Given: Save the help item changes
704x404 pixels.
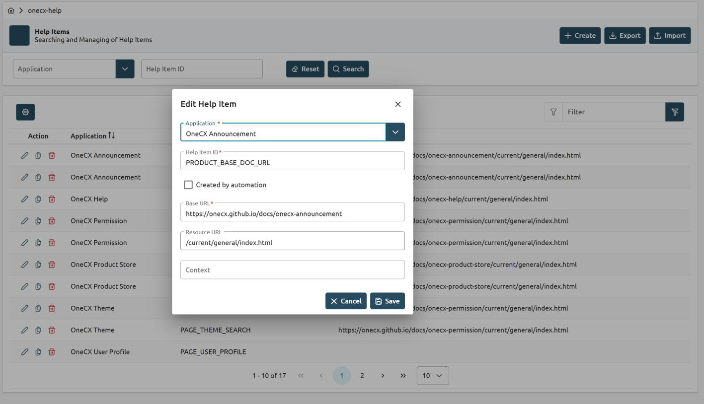Looking at the screenshot, I should [x=387, y=301].
